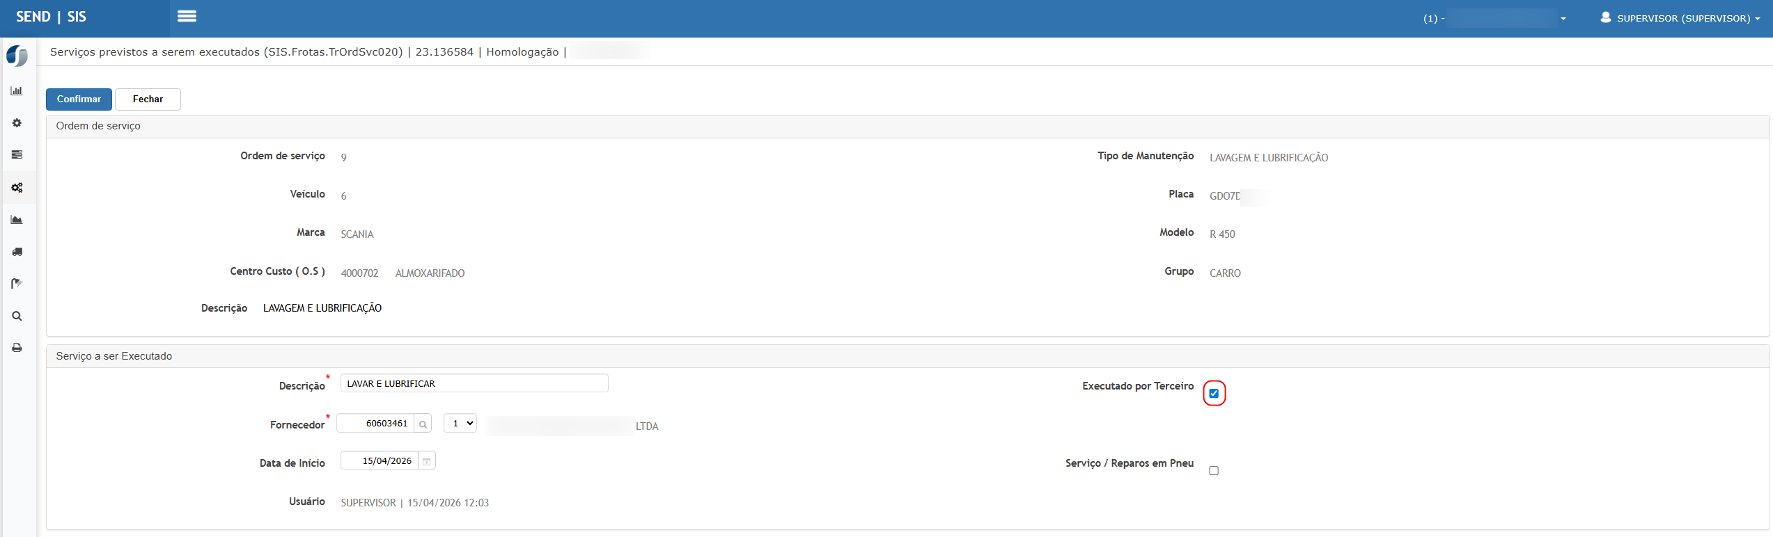The width and height of the screenshot is (1773, 537).
Task: Open the bar chart sidebar icon
Action: click(x=17, y=91)
